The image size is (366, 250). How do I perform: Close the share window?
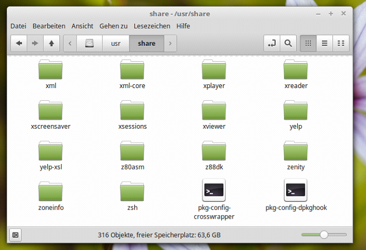(343, 14)
